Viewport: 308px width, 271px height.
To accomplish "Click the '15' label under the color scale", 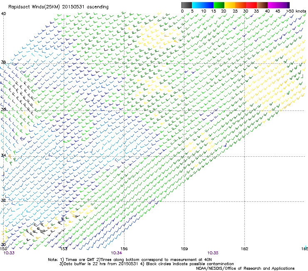I will pos(214,11).
